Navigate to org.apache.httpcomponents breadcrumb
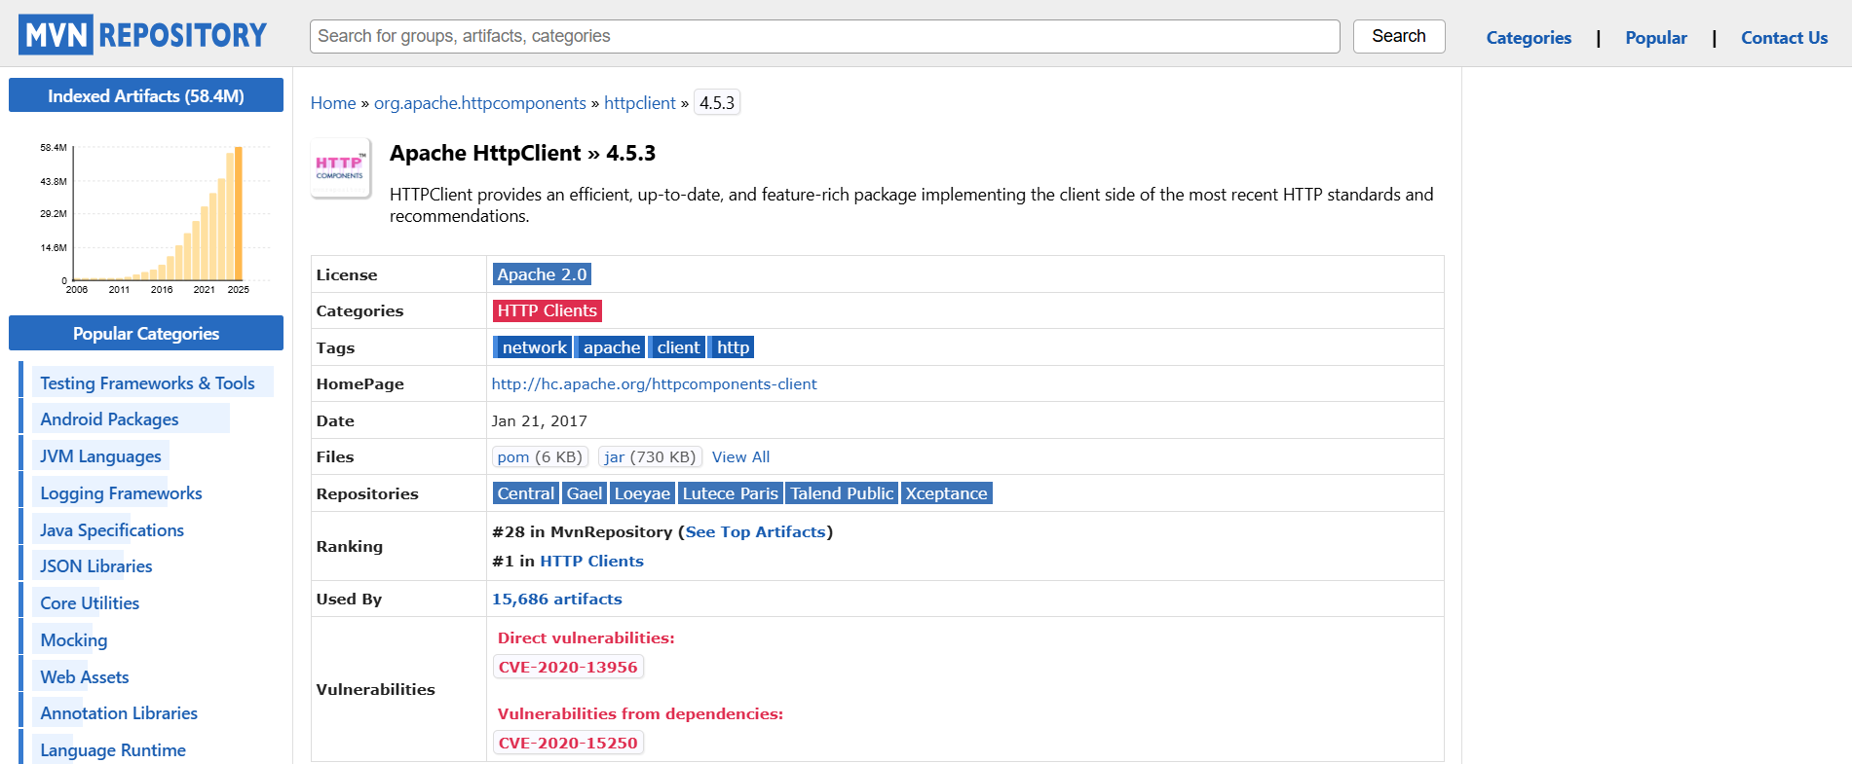The width and height of the screenshot is (1852, 764). (479, 103)
